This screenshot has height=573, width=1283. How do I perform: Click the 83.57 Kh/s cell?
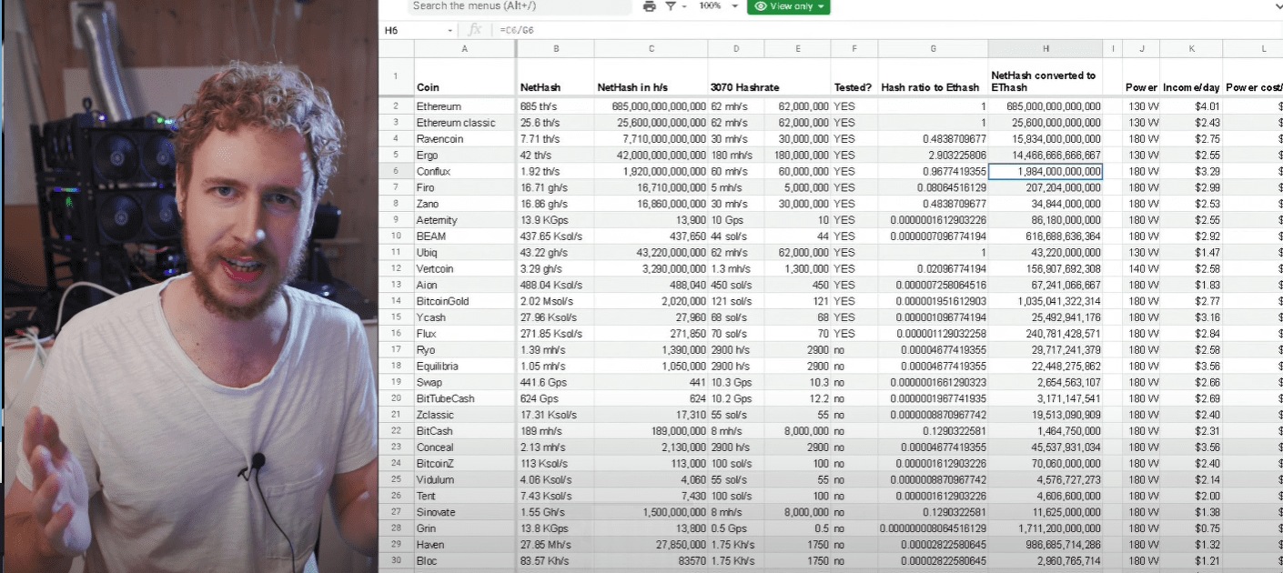(555, 561)
